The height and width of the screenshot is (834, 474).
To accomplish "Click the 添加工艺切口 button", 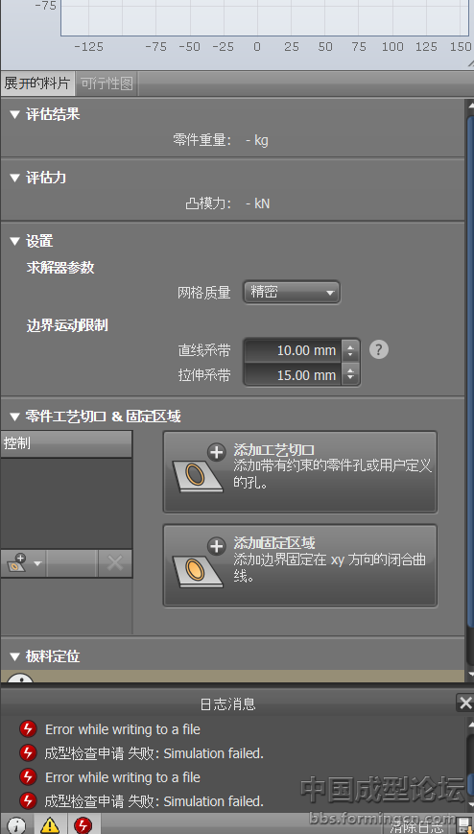I will pos(300,472).
